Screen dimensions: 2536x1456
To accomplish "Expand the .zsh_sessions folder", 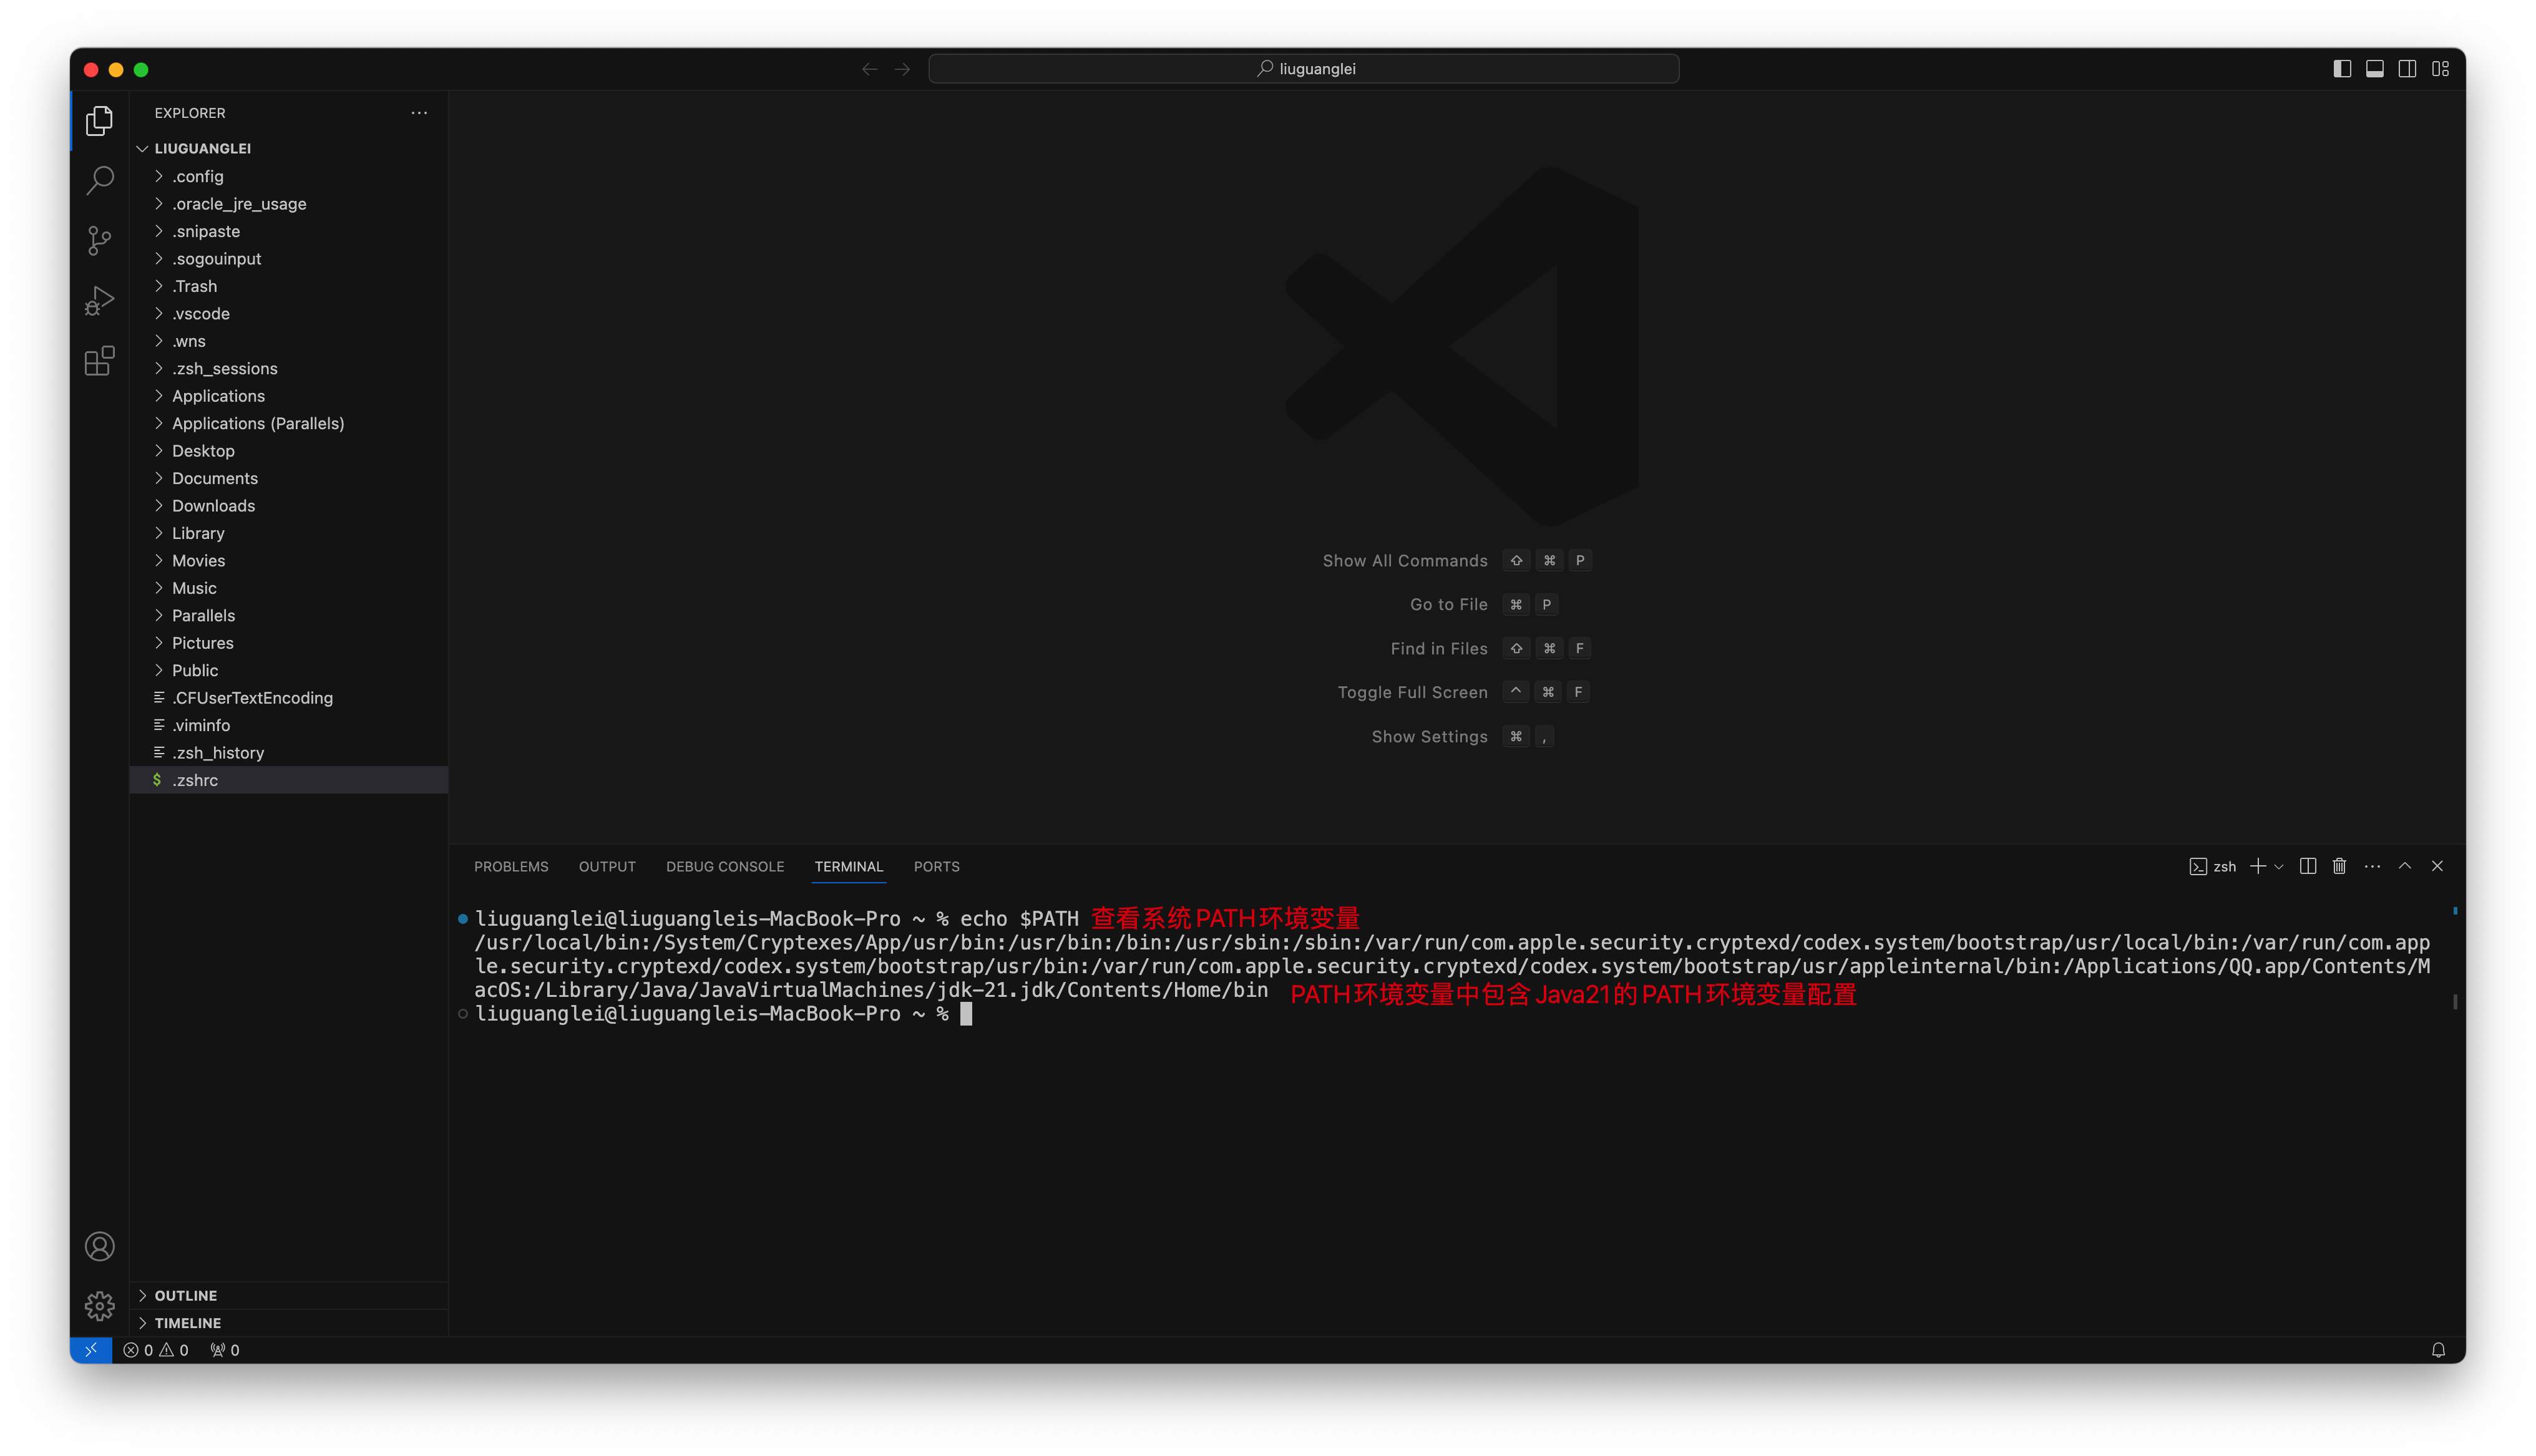I will point(289,368).
